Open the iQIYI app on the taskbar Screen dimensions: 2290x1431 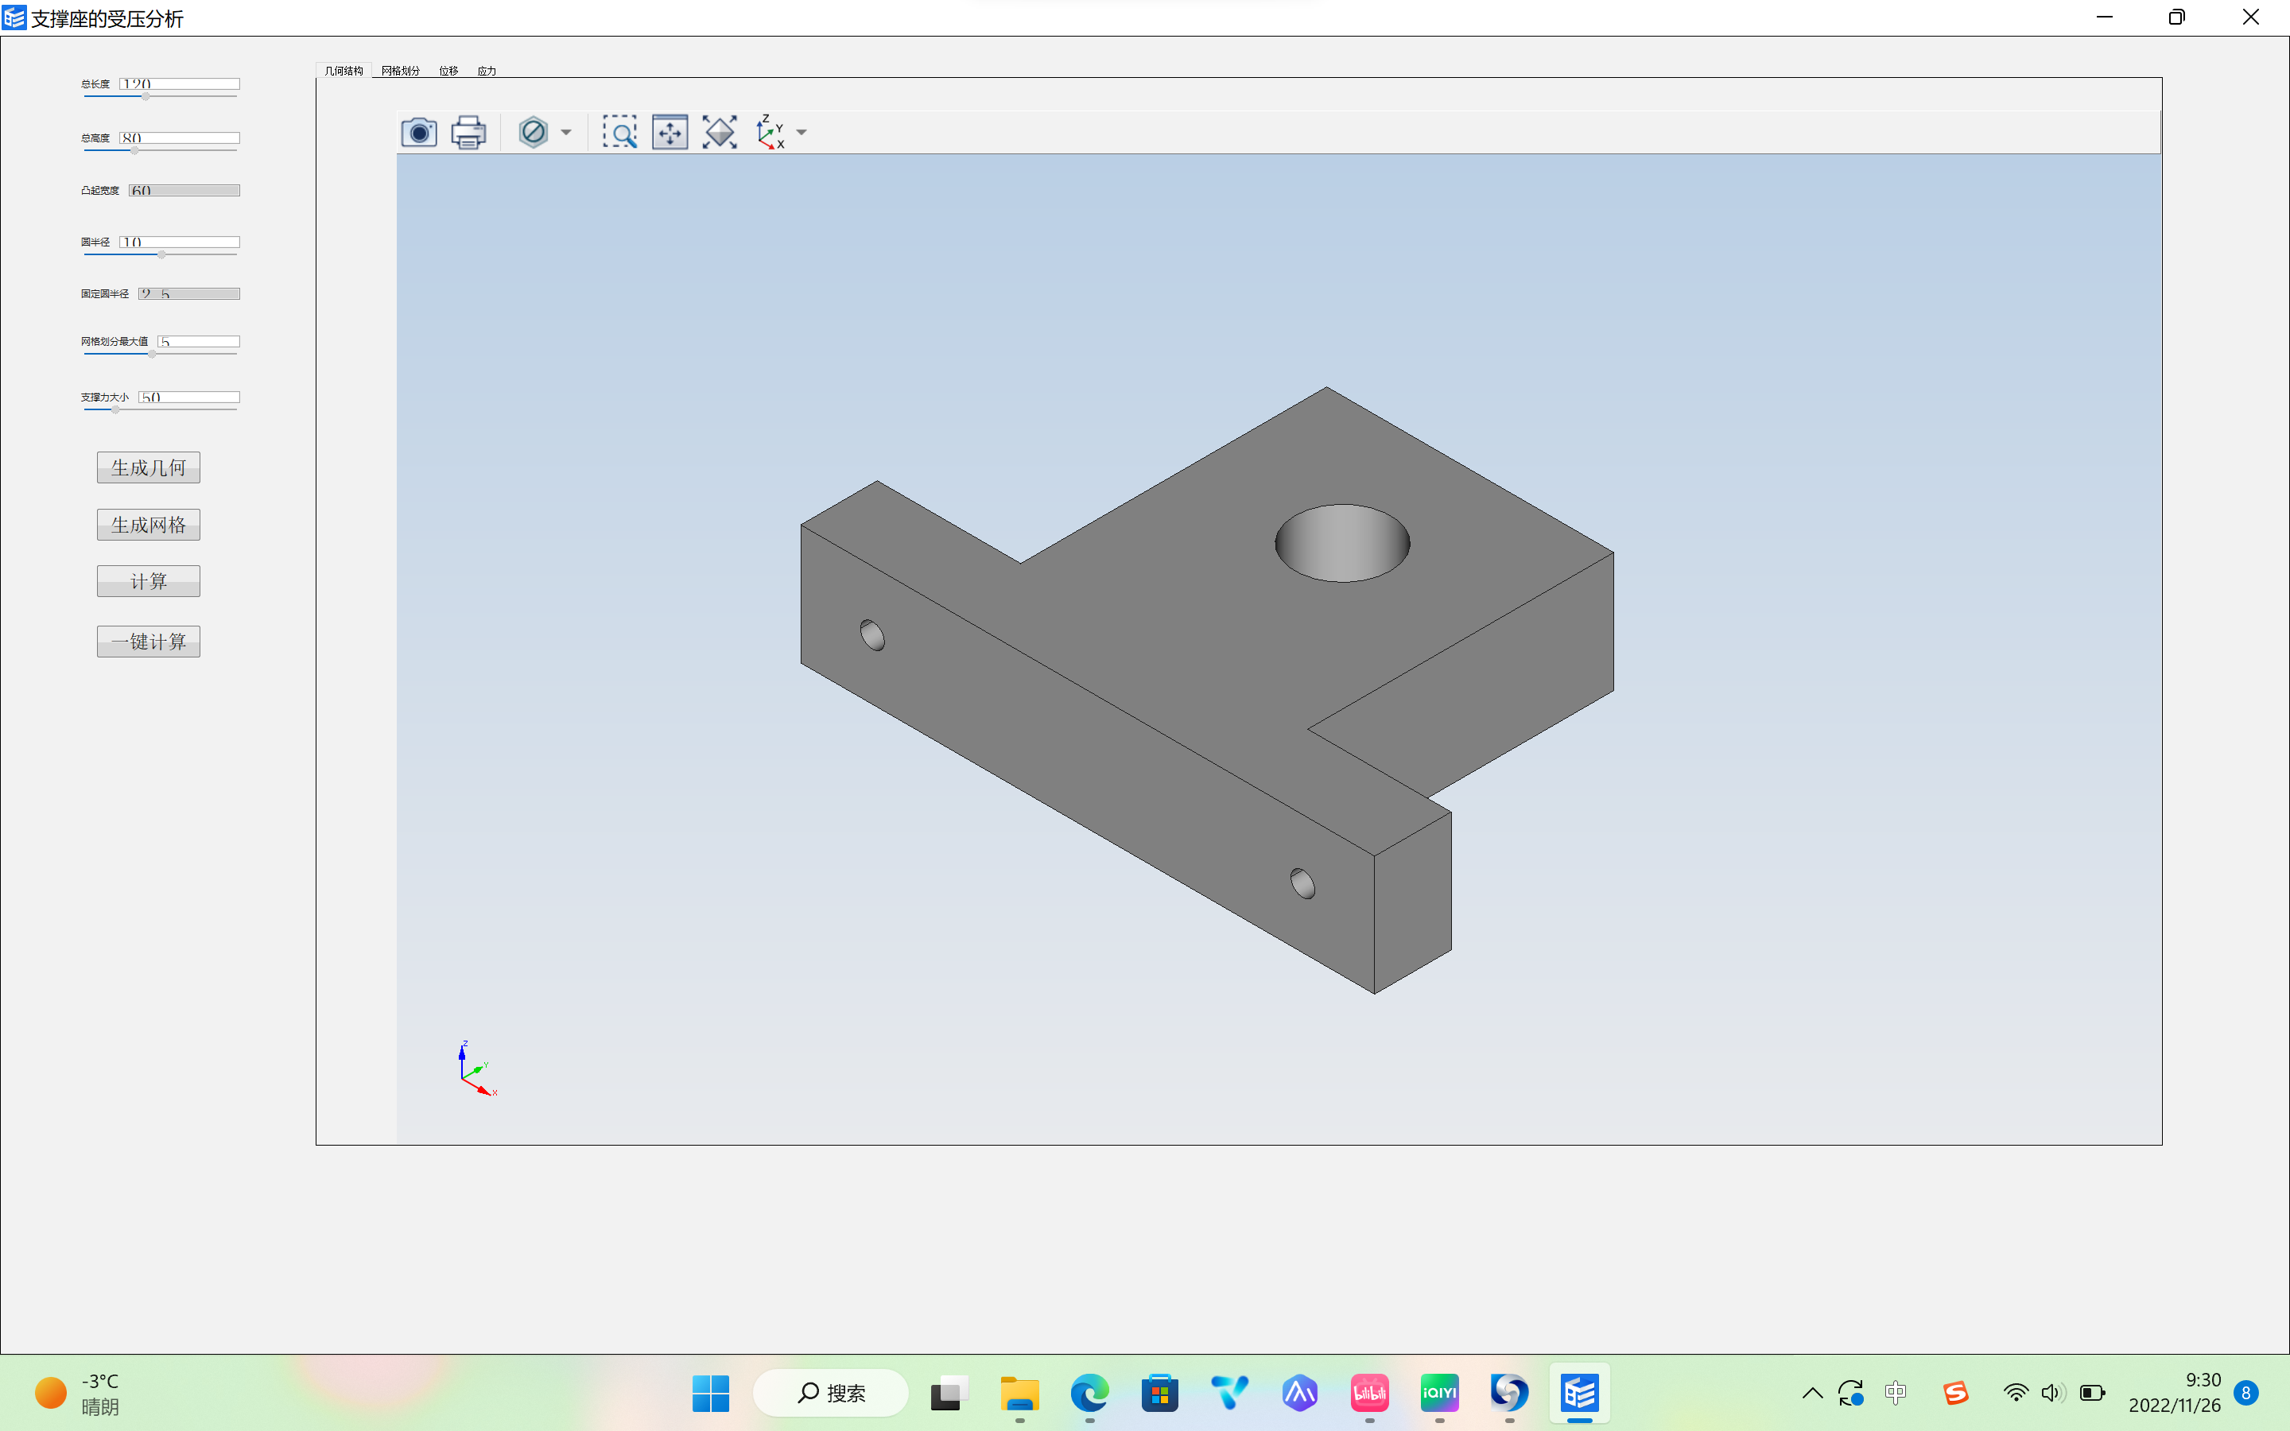[1439, 1393]
